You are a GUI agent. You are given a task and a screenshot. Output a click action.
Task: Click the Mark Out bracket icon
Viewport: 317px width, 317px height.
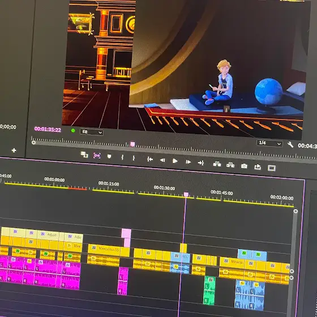pos(134,158)
